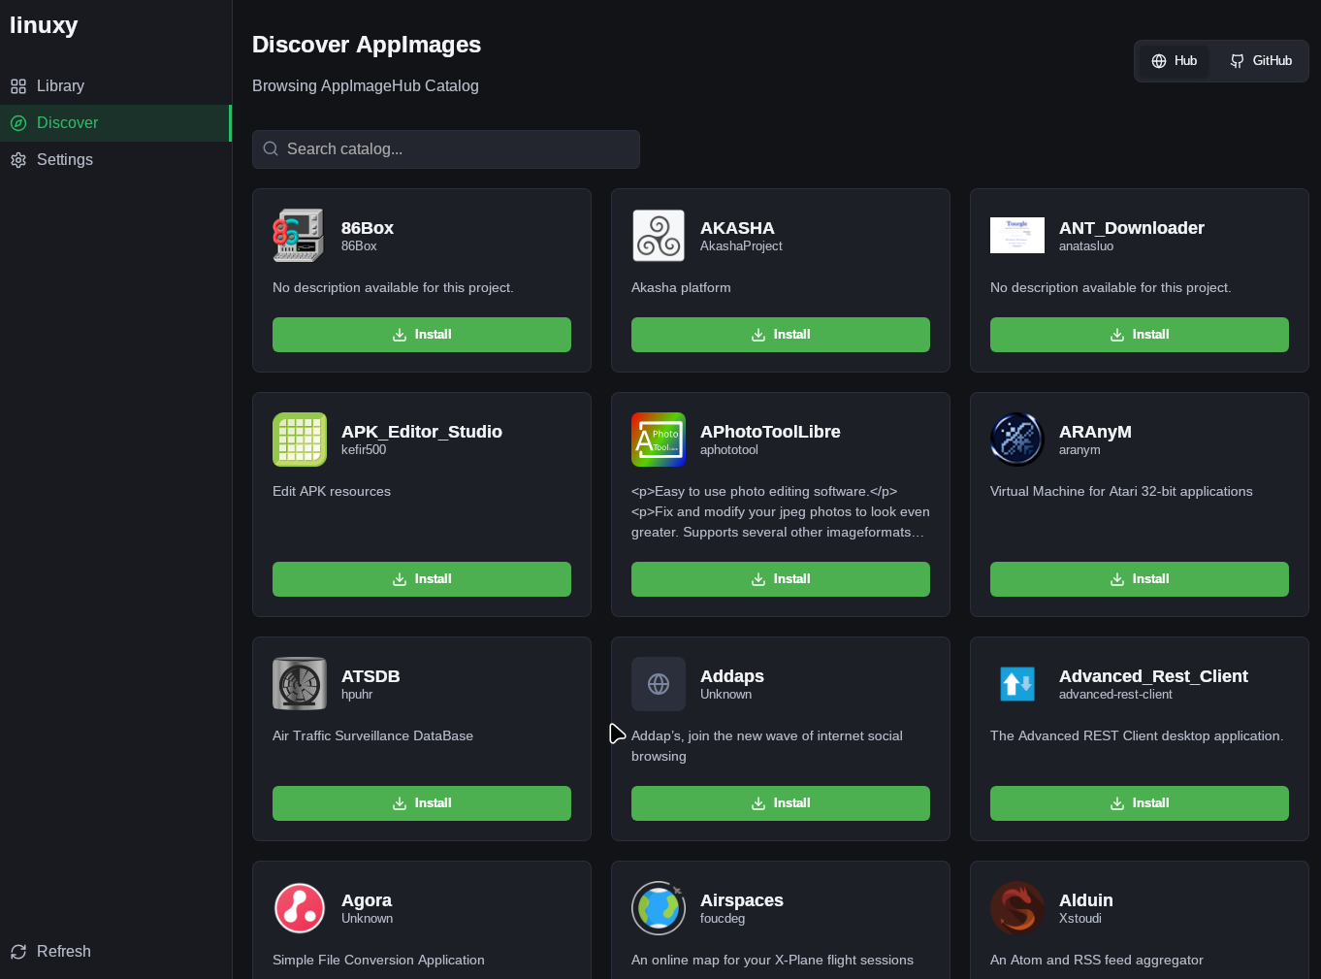Viewport: 1321px width, 979px height.
Task: Click author name AkashaProject
Action: click(741, 246)
